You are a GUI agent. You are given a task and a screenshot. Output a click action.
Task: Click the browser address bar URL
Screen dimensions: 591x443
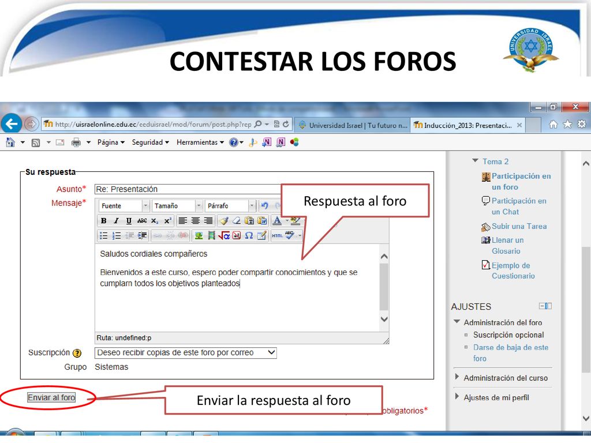coord(153,125)
